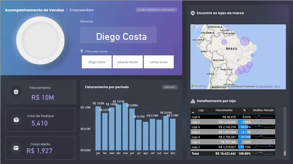This screenshot has width=293, height=164.
Task: Select the Loja 2 row
Action: 233,147
